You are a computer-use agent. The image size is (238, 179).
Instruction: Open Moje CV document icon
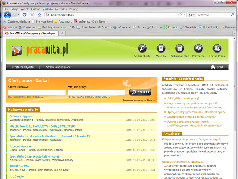(161, 48)
